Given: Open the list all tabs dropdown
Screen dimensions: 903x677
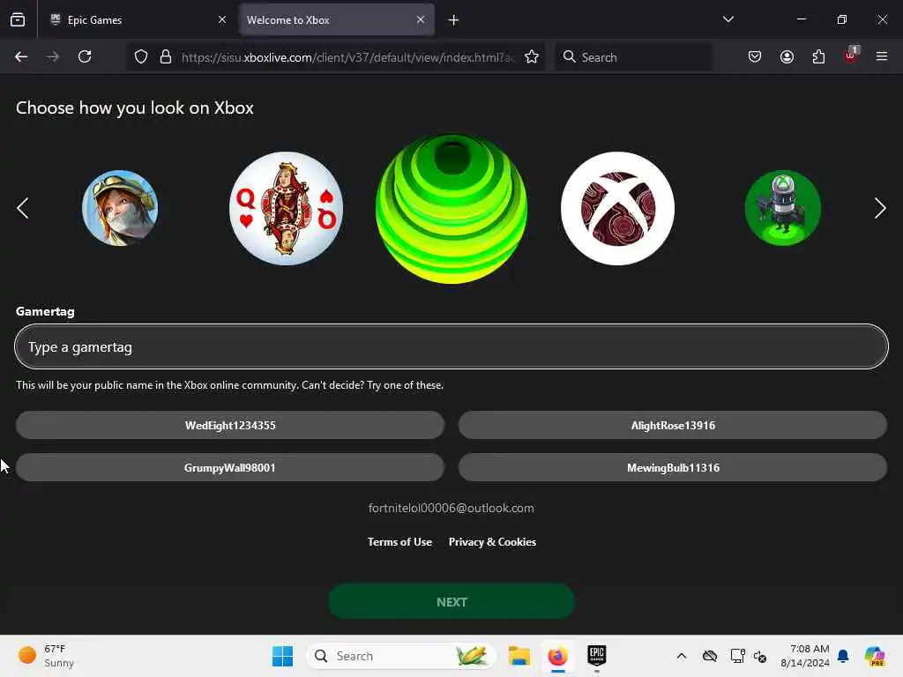Looking at the screenshot, I should [728, 19].
